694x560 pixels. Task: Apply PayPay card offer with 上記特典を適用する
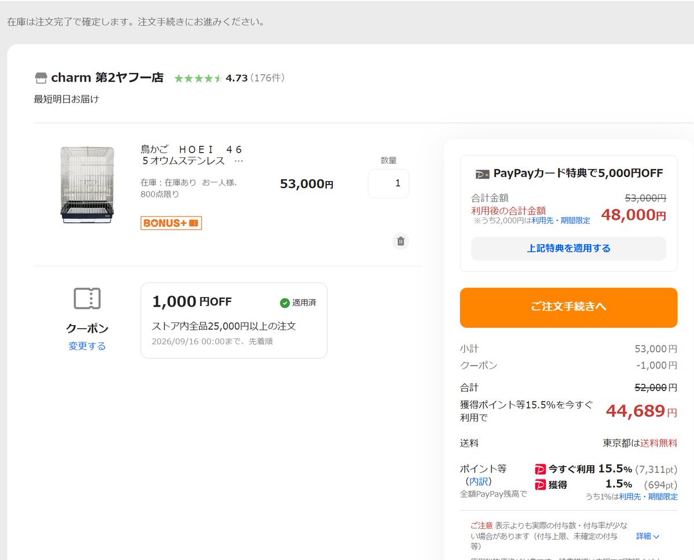click(568, 249)
